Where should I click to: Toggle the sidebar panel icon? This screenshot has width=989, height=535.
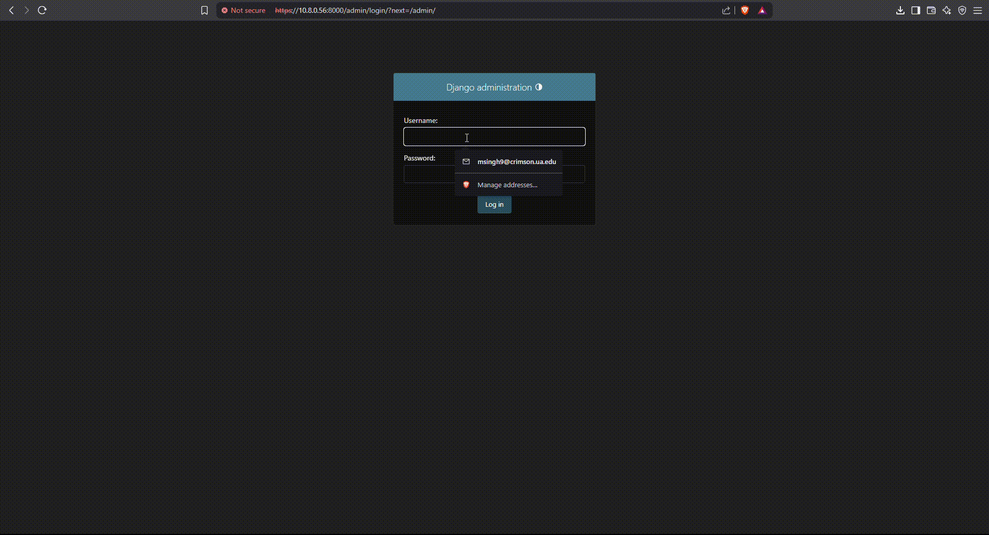pos(916,10)
